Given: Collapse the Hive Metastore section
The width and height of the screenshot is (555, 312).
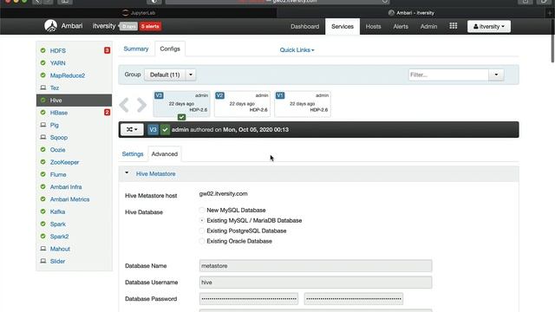Looking at the screenshot, I should 127,173.
